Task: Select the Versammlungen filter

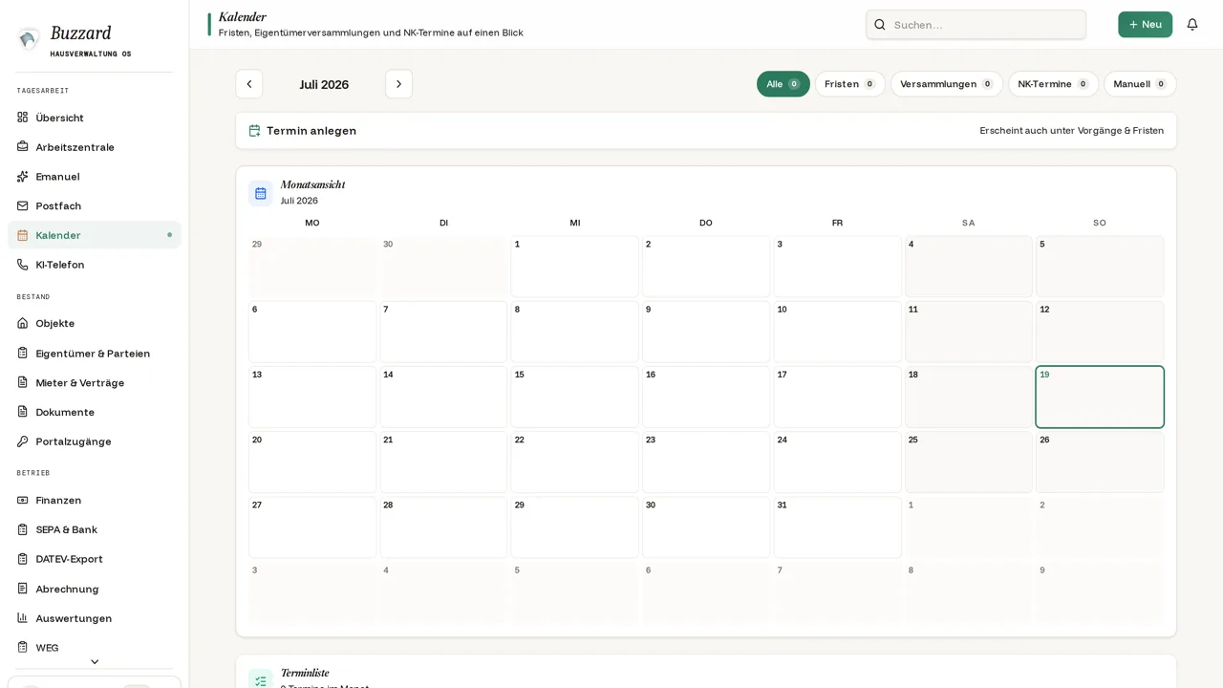Action: pyautogui.click(x=947, y=84)
